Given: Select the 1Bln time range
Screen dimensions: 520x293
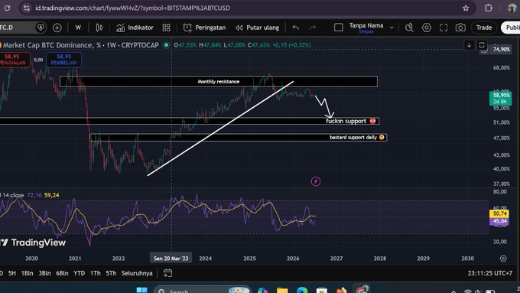Looking at the screenshot, I should tap(28, 273).
